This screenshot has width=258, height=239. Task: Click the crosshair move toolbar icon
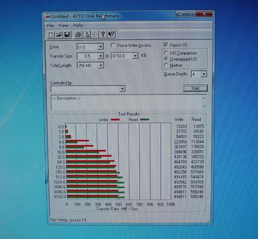(94, 35)
